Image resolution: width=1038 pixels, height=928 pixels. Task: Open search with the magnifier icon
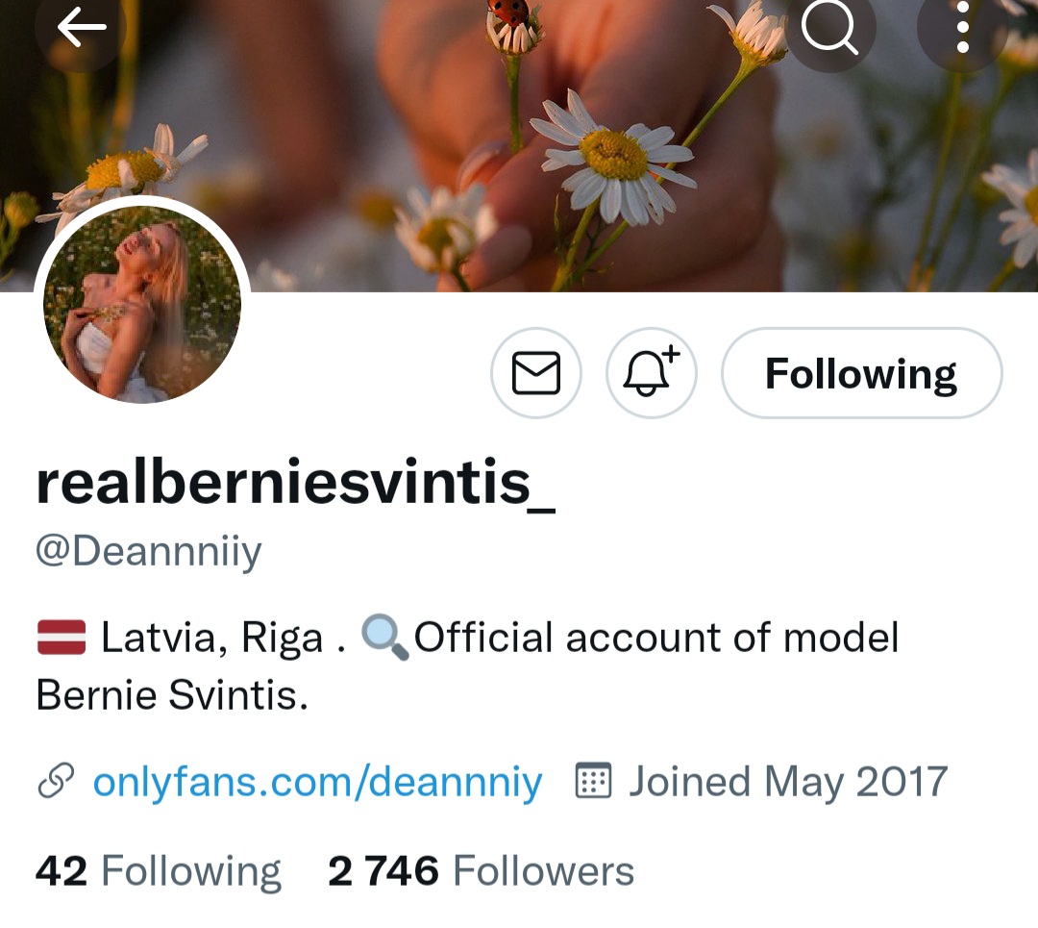830,29
